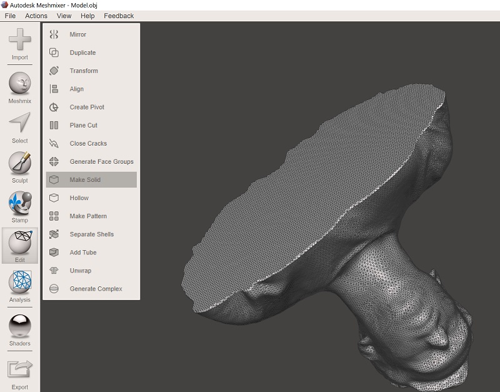This screenshot has width=500, height=392.
Task: Select the Plane Cut label
Action: 83,125
